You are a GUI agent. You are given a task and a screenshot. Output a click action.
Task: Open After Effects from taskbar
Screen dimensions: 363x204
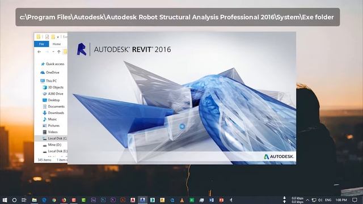click(x=93, y=200)
